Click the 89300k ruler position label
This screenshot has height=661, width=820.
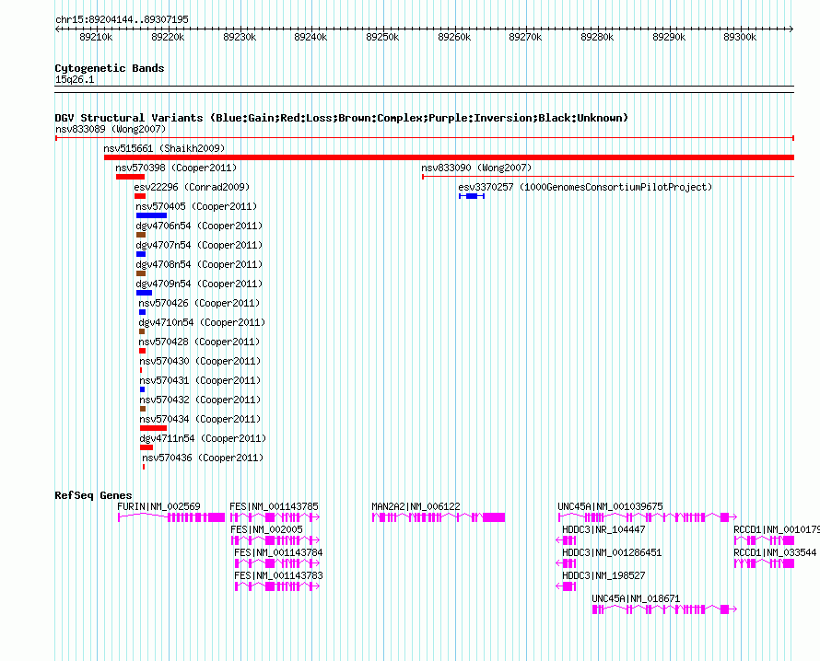[x=740, y=37]
